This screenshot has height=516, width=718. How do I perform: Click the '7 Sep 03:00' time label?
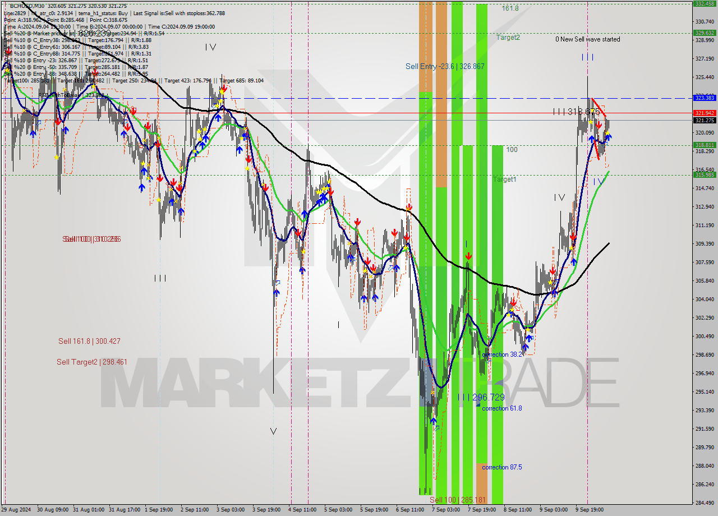tap(446, 510)
